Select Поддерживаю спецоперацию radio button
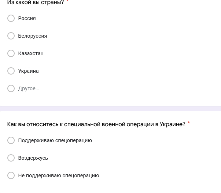The width and height of the screenshot is (221, 193). (x=11, y=140)
